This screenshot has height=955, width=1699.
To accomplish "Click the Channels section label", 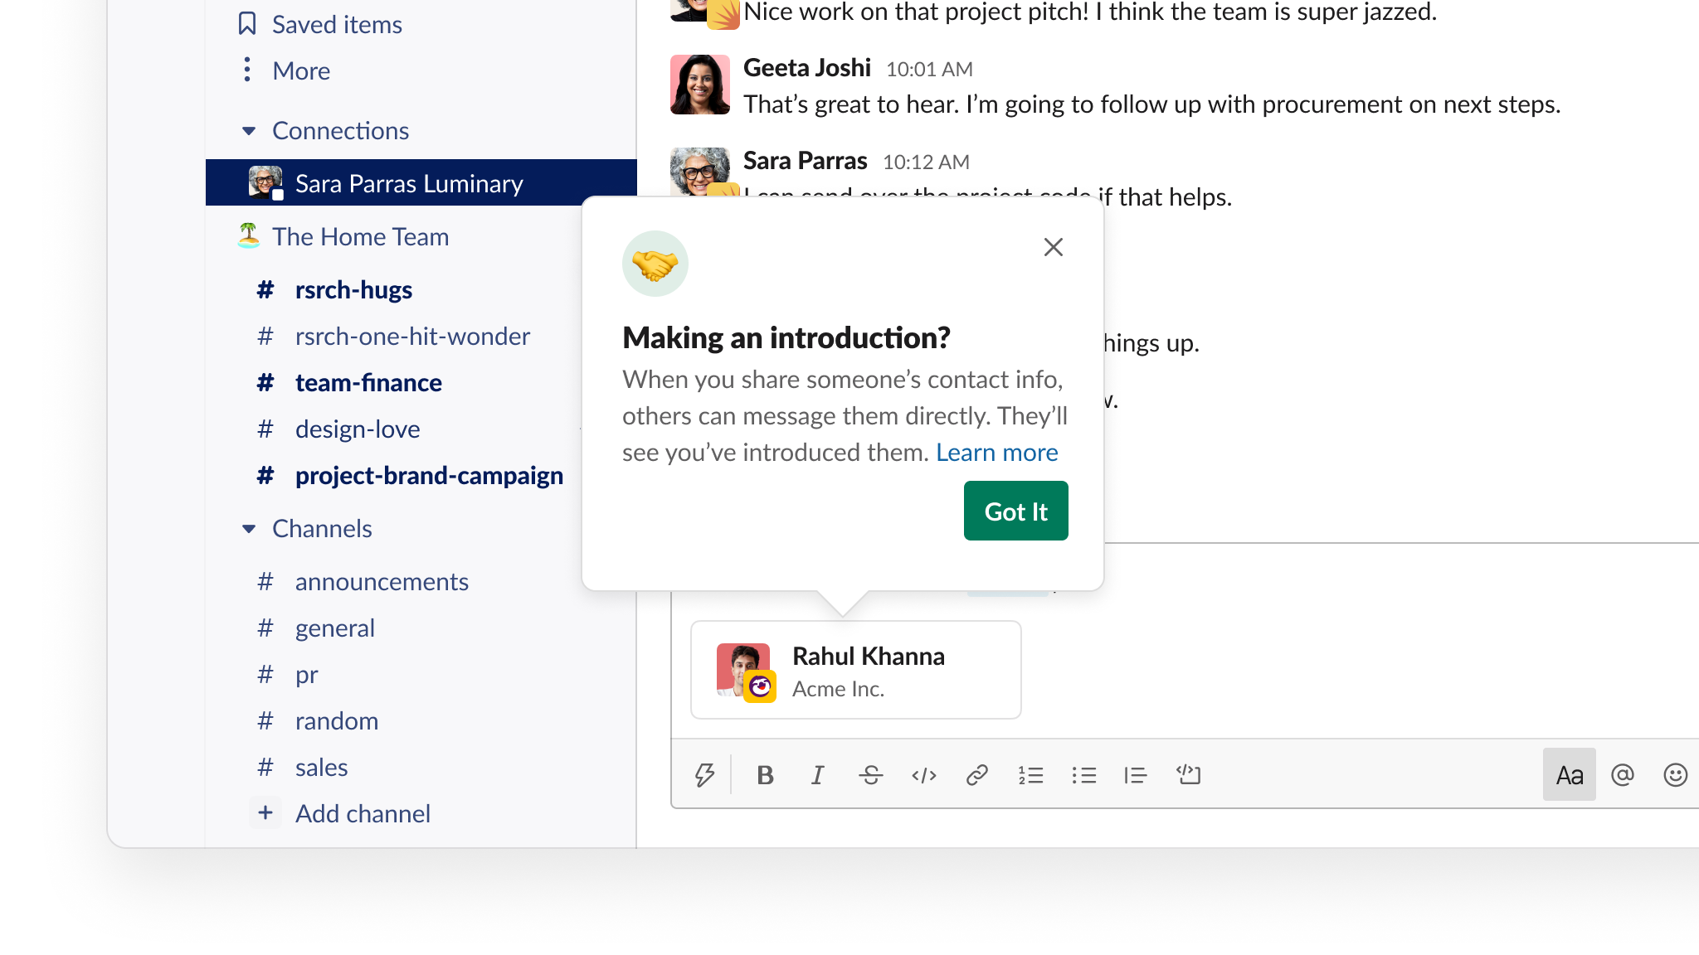I will (x=322, y=528).
